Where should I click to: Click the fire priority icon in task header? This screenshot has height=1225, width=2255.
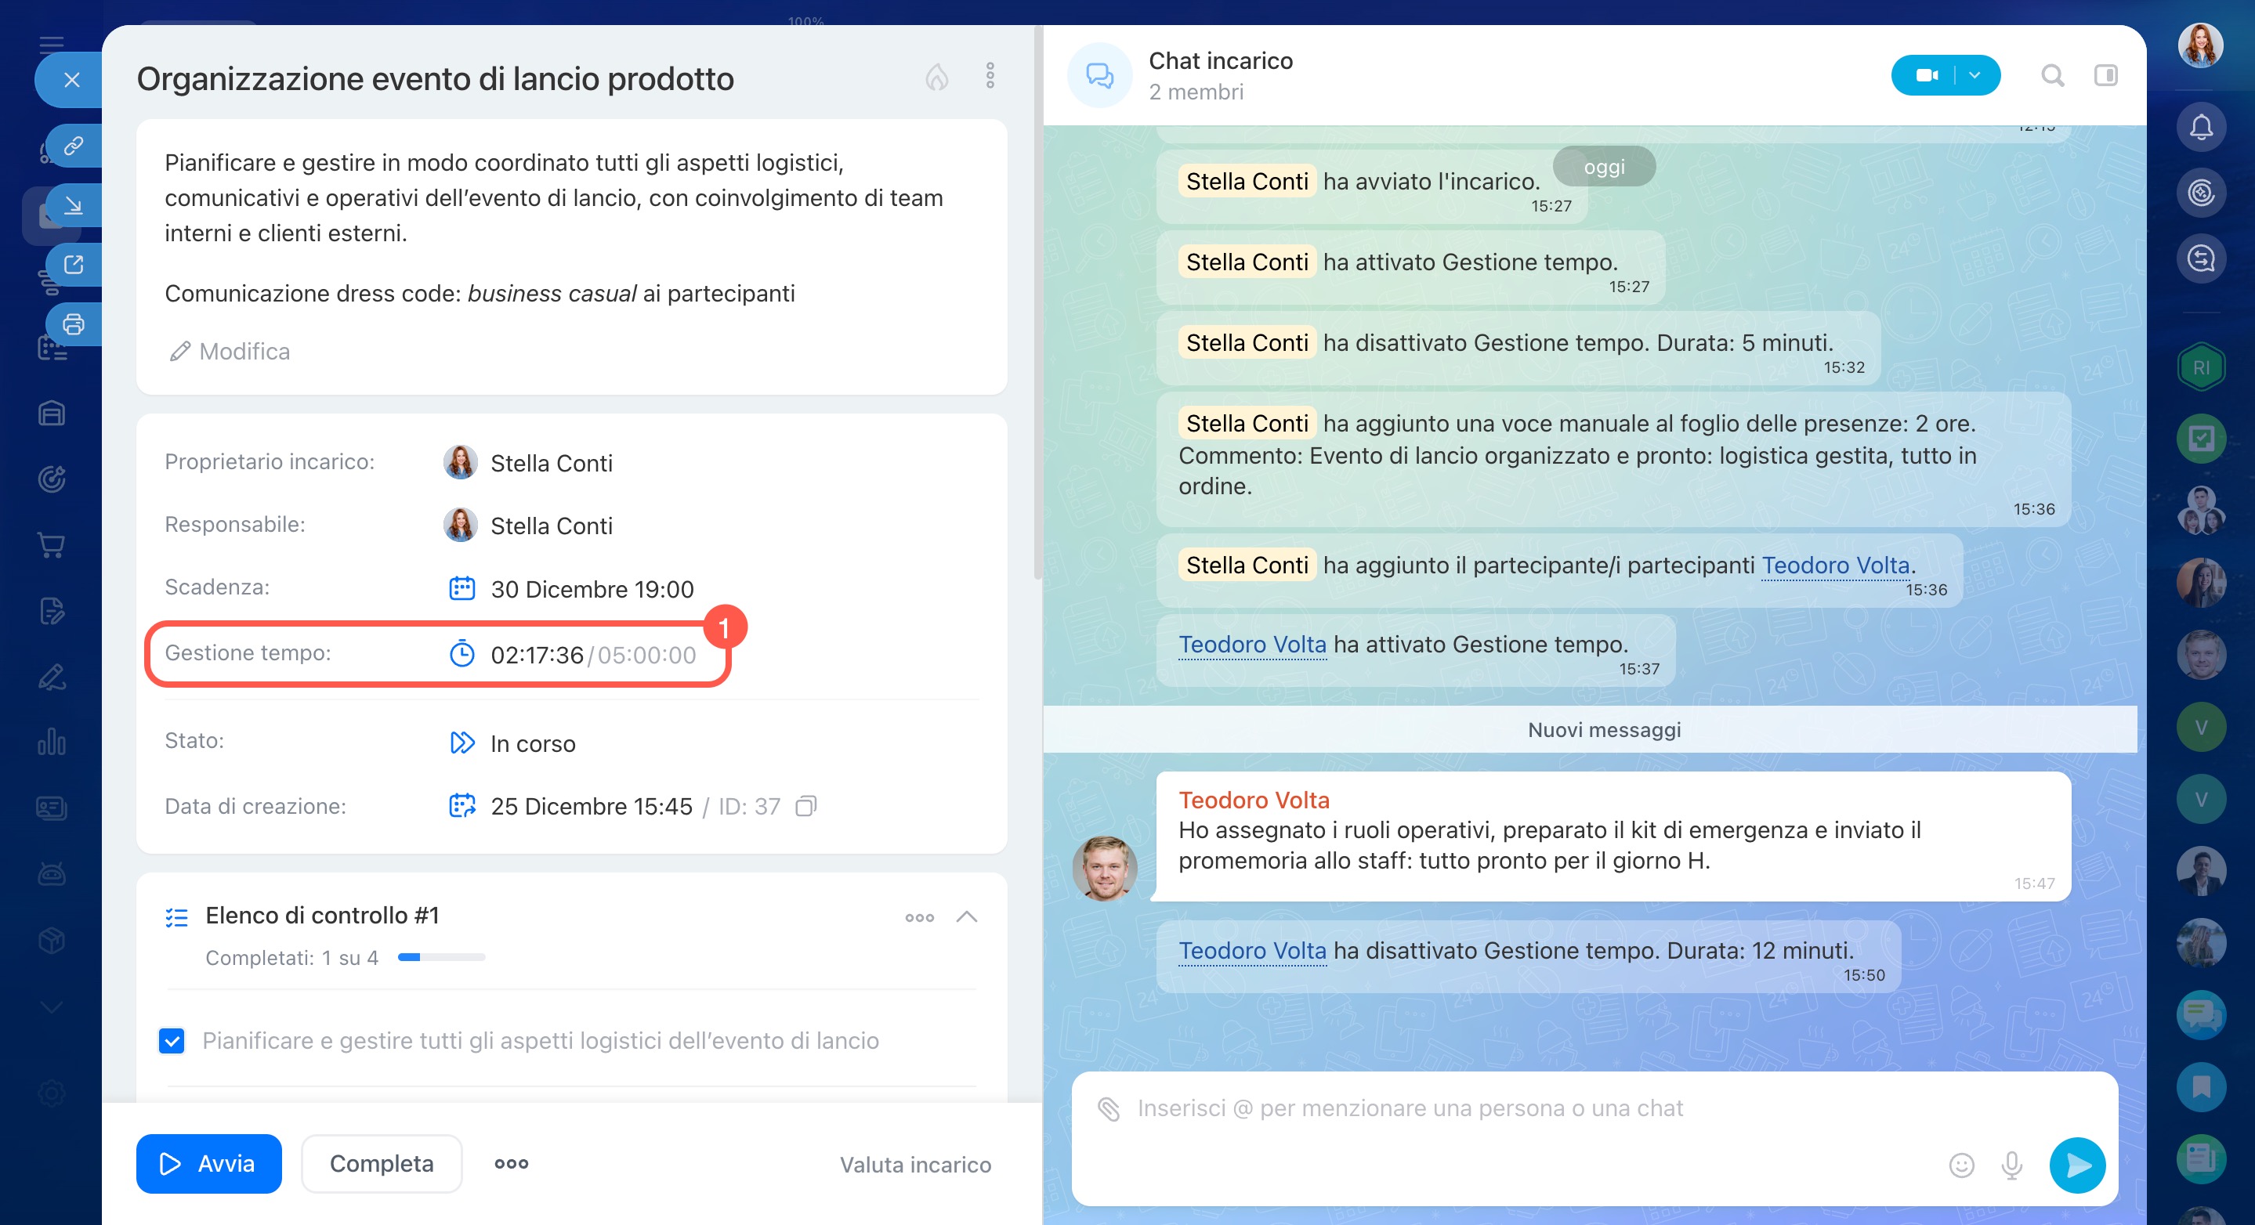936,77
